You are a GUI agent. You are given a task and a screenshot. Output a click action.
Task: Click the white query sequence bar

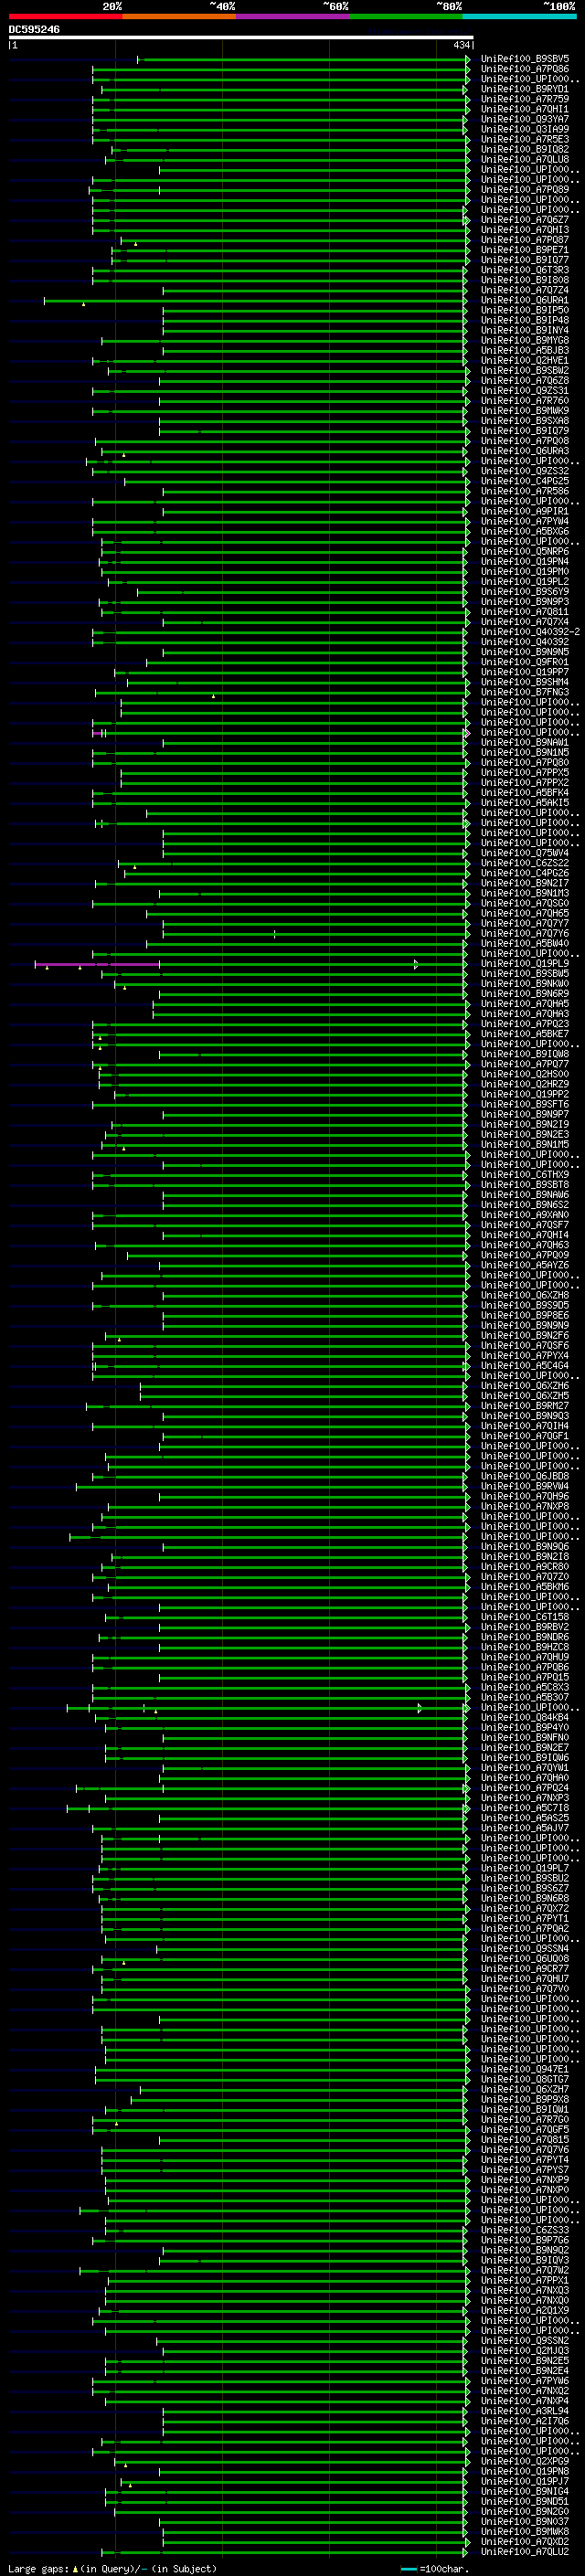[241, 38]
